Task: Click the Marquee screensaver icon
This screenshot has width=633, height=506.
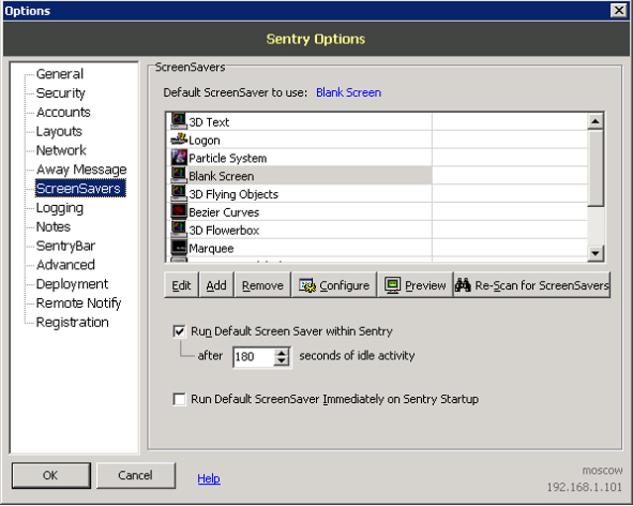Action: (x=178, y=248)
